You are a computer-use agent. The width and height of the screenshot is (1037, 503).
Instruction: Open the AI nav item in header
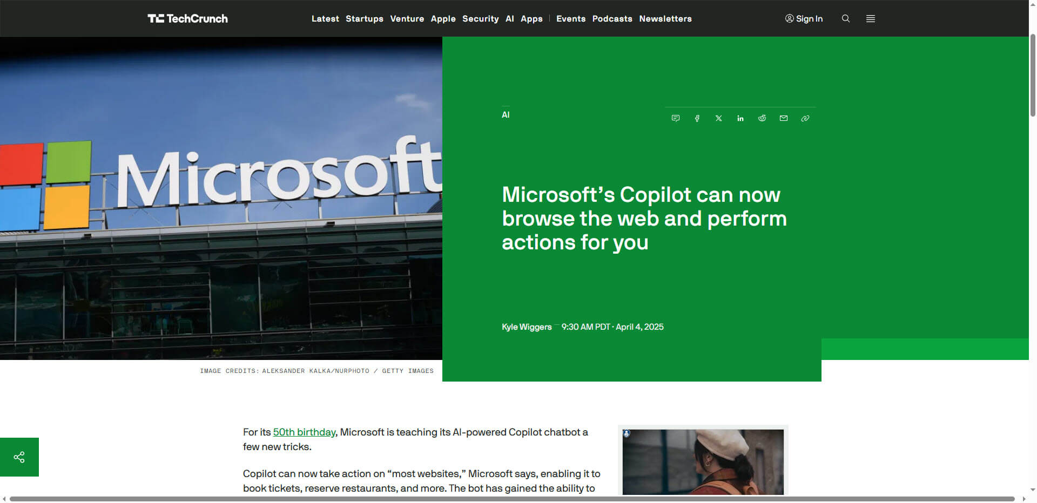point(510,18)
